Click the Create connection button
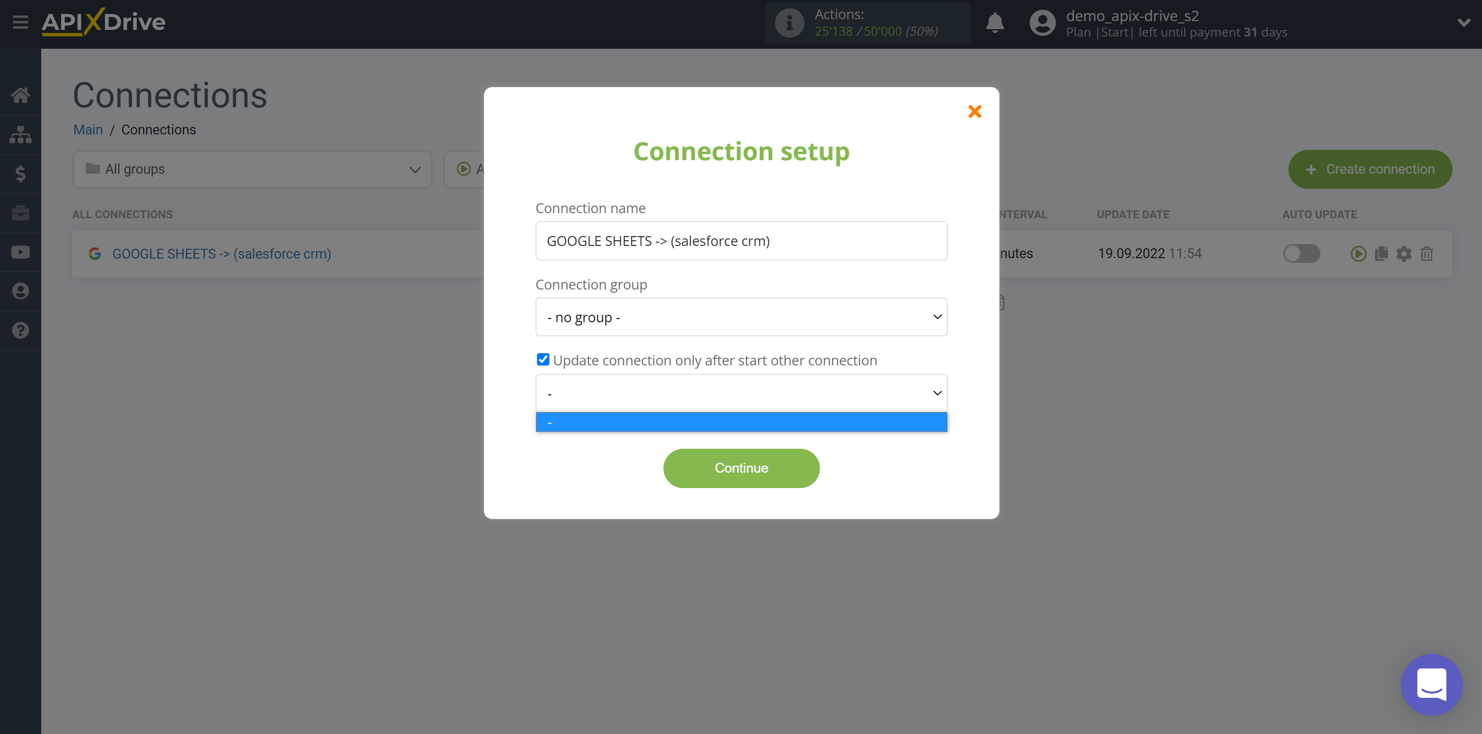The height and width of the screenshot is (734, 1482). point(1371,169)
